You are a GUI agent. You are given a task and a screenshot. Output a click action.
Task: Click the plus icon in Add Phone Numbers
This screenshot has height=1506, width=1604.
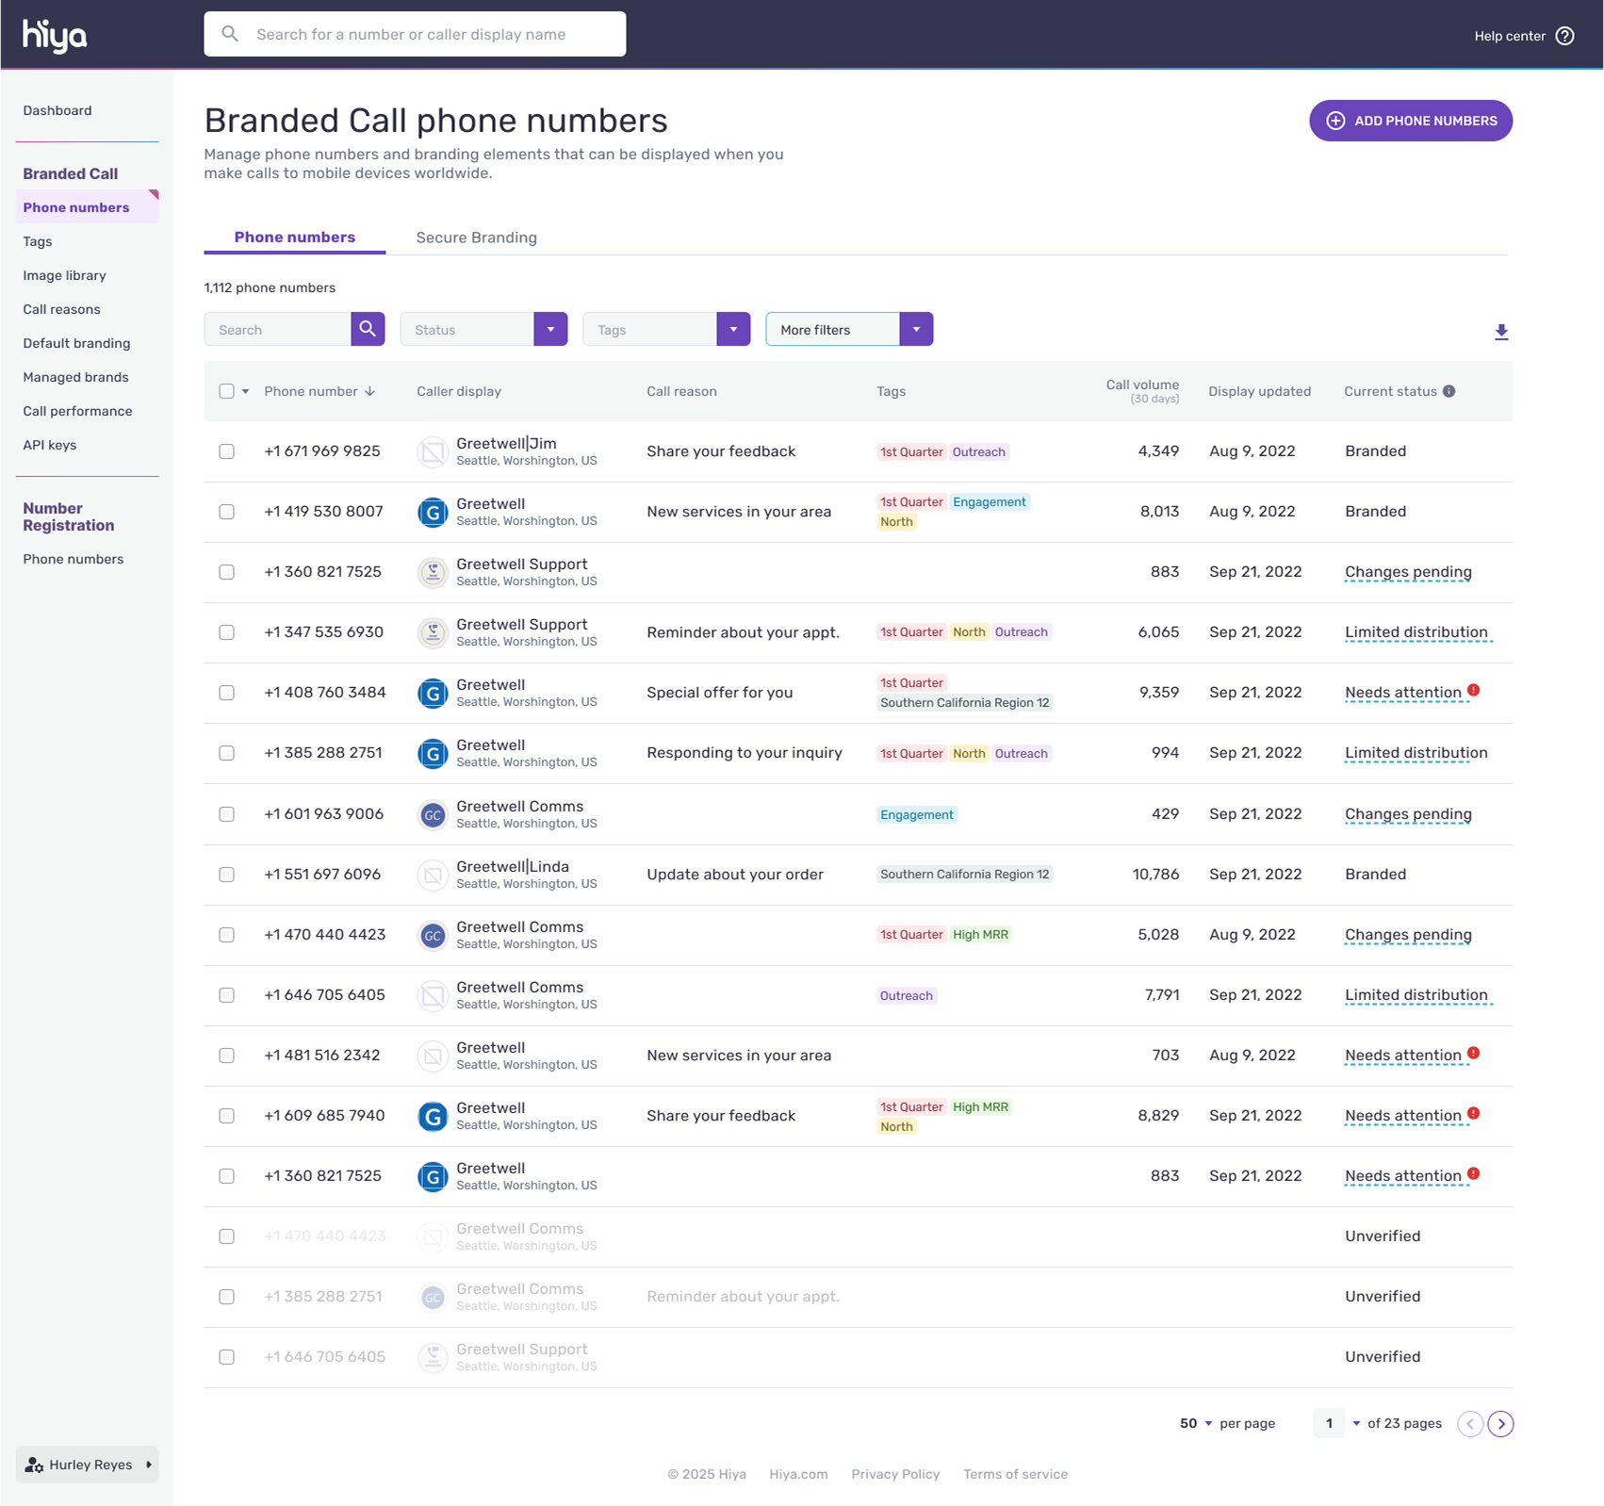tap(1335, 121)
